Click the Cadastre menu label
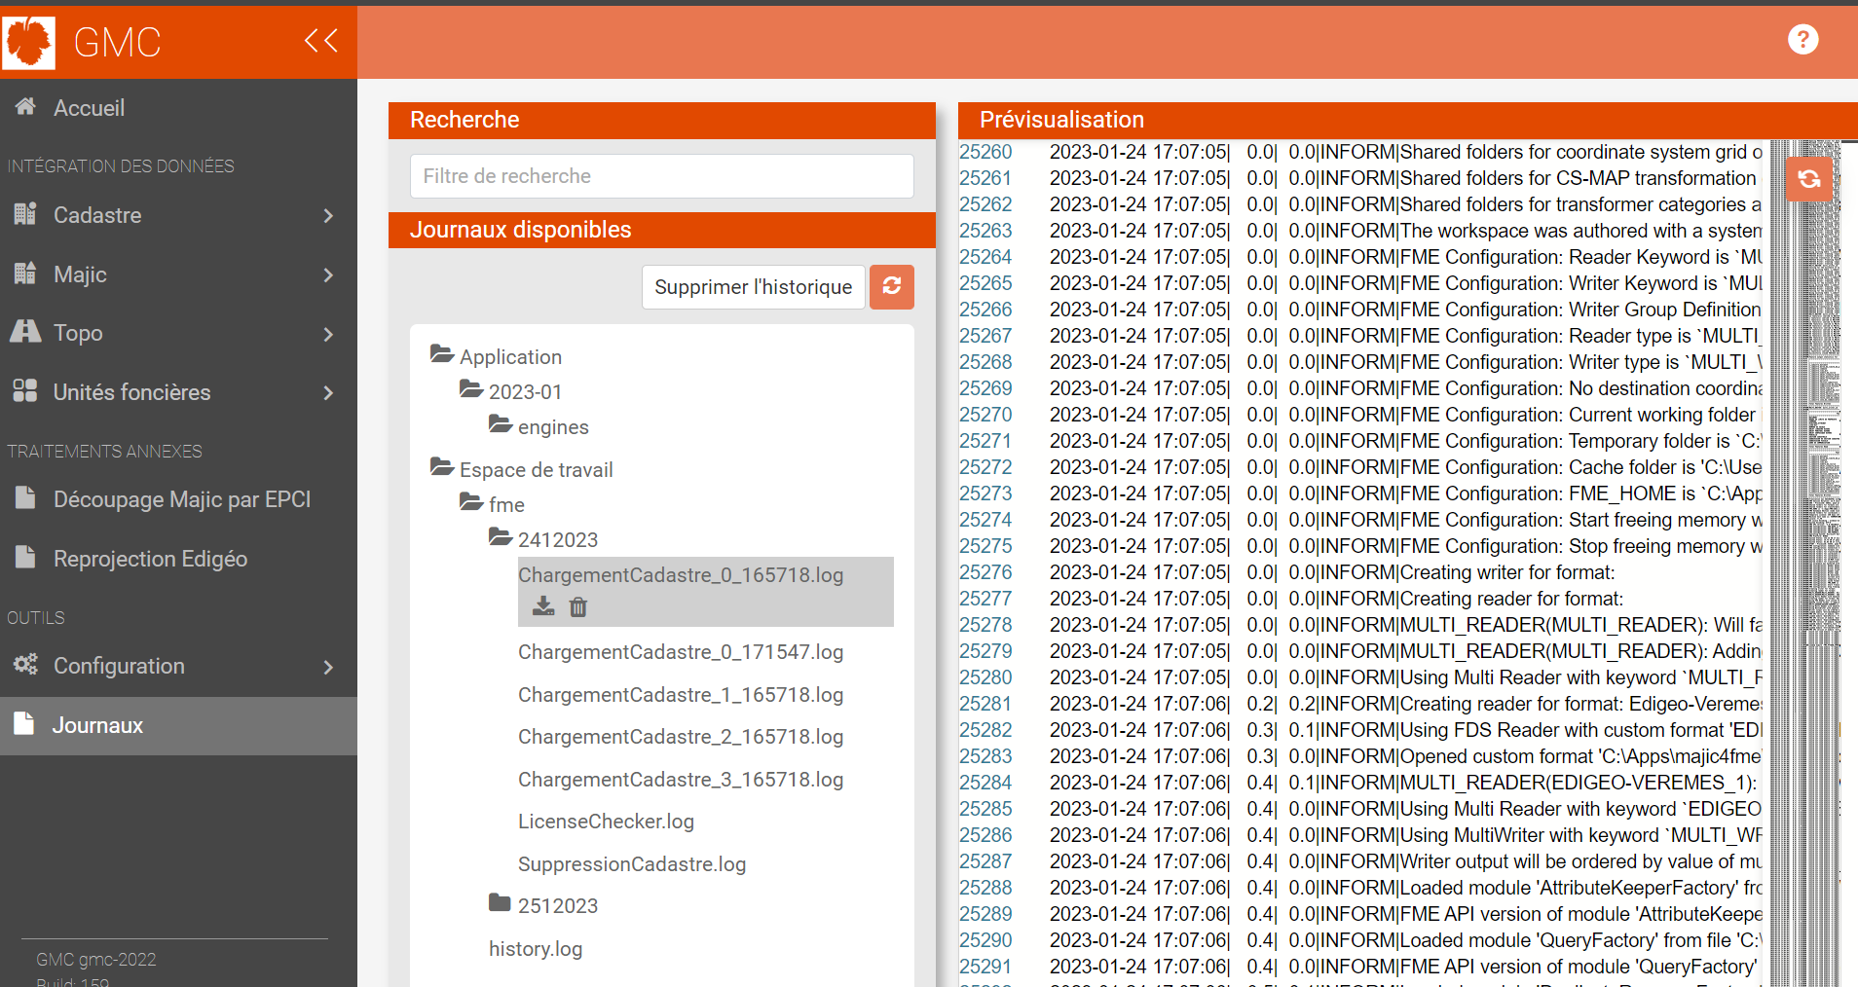The height and width of the screenshot is (987, 1858). [x=97, y=215]
